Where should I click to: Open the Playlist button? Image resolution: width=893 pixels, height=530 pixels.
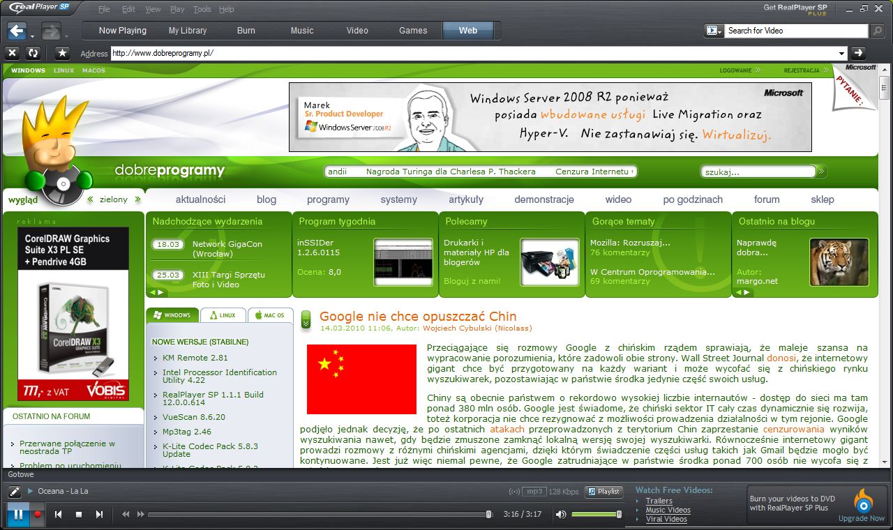pos(604,491)
